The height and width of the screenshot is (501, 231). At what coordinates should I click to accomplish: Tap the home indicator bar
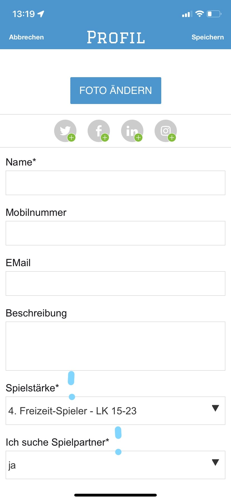(116, 495)
